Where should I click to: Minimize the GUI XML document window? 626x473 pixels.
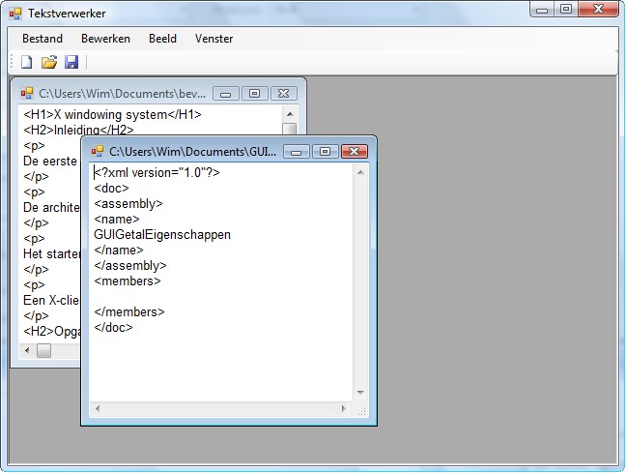pyautogui.click(x=297, y=152)
